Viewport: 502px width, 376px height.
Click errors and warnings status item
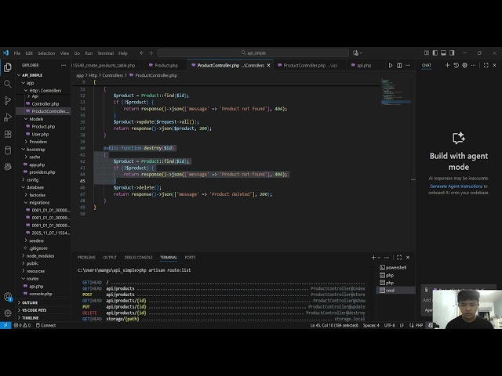tap(22, 325)
